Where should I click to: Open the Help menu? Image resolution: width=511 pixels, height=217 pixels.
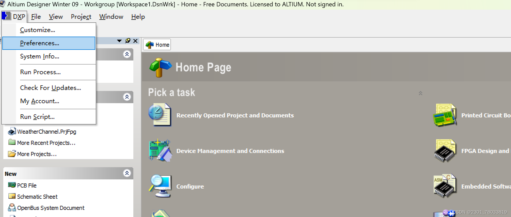pos(138,17)
